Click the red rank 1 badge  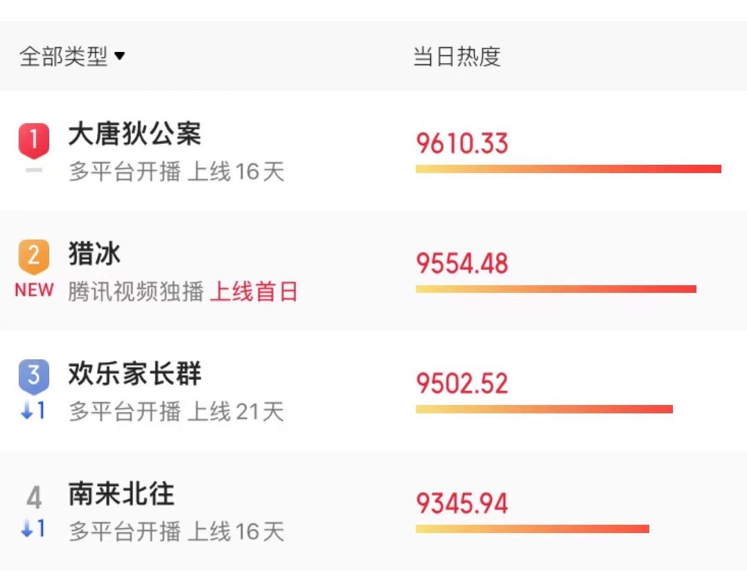[34, 141]
